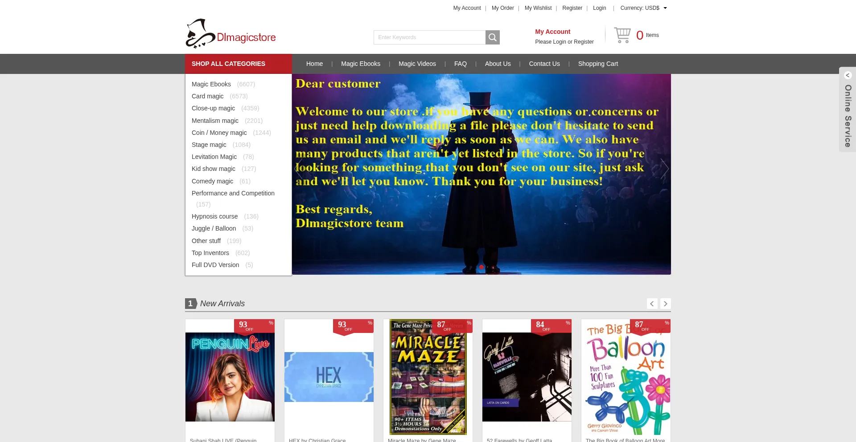Go to previous New Arrivals items
This screenshot has height=442, width=856.
(652, 304)
